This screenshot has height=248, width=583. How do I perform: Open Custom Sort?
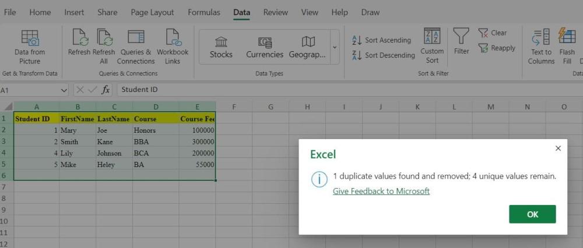pyautogui.click(x=432, y=46)
